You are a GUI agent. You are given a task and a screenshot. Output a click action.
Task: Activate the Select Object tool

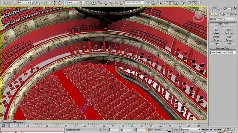[x=32, y=3]
